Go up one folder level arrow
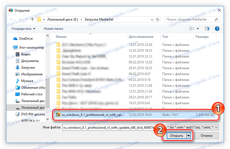230x149 pixels. point(32,19)
